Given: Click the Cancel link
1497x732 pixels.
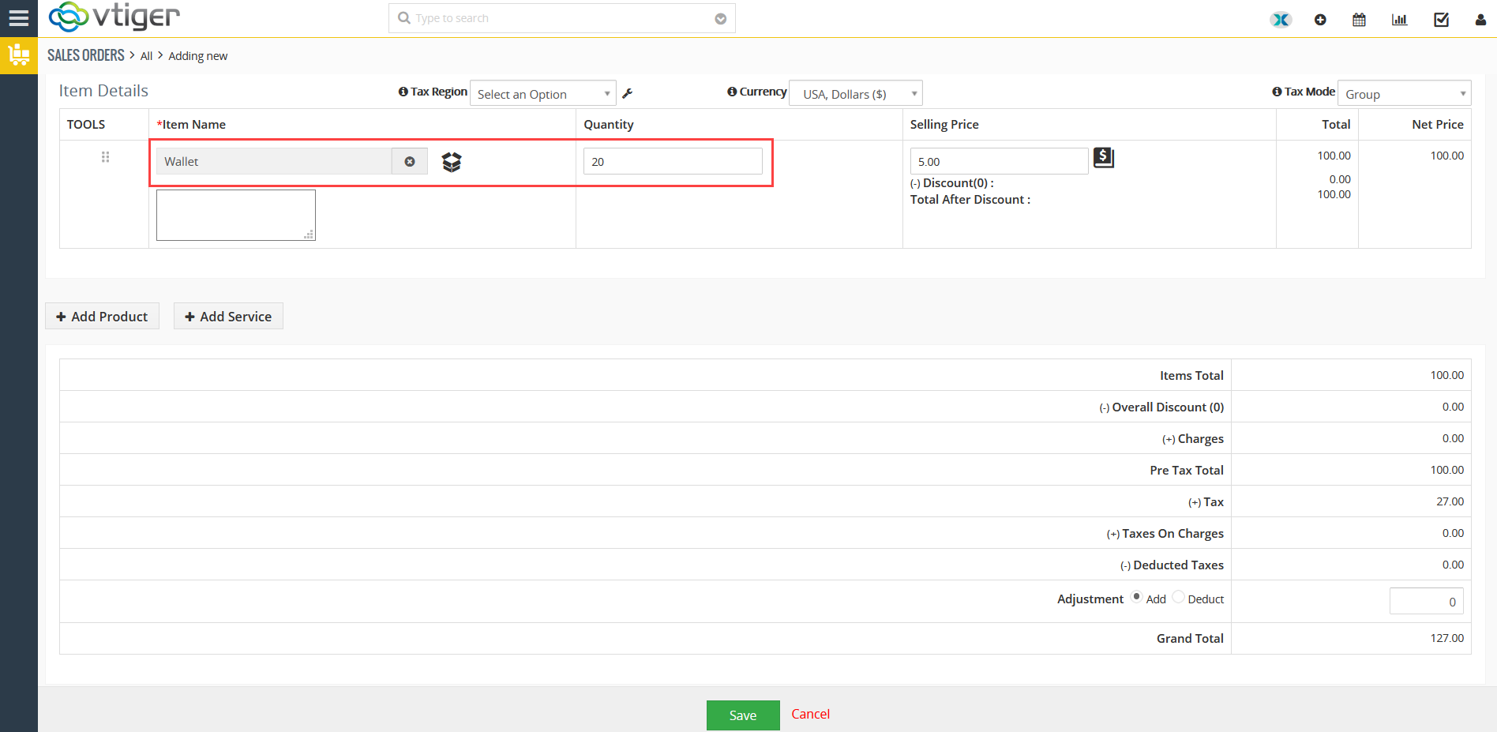Looking at the screenshot, I should coord(810,714).
